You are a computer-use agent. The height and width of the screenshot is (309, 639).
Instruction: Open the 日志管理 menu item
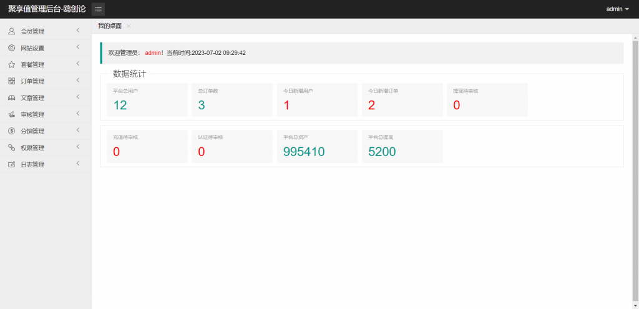point(46,165)
